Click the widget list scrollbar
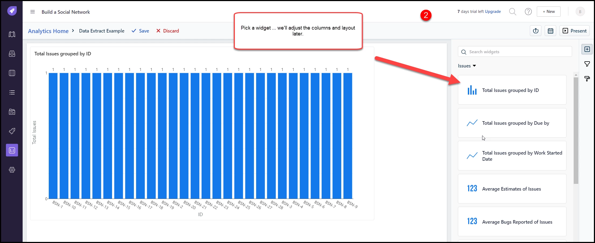The height and width of the screenshot is (243, 595). click(576, 130)
